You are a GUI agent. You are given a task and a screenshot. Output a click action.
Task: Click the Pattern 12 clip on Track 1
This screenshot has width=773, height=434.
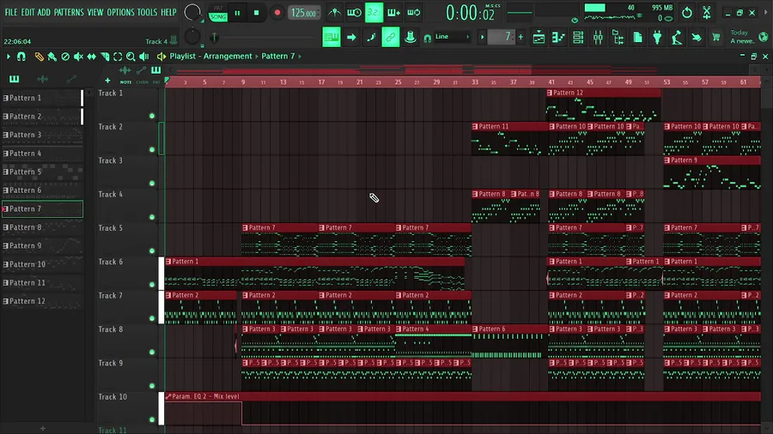tap(604, 105)
